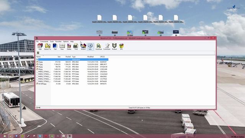
Task: Open the Options menu
Action: [66, 41]
